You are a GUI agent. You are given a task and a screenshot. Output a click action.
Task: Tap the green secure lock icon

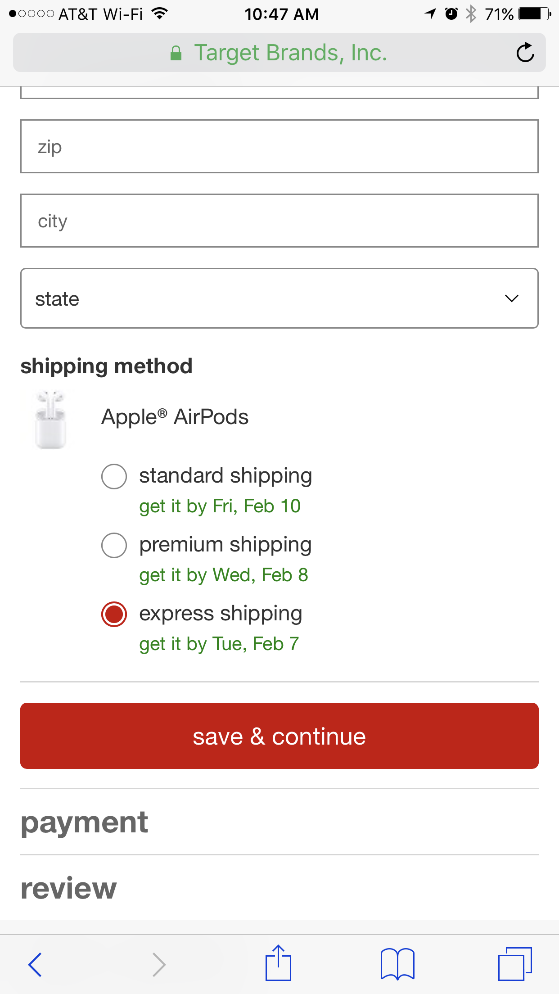pos(176,53)
